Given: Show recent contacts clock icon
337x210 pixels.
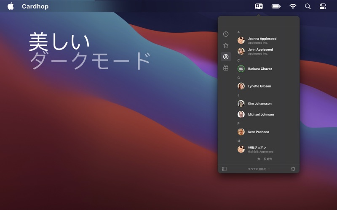Looking at the screenshot, I should point(226,34).
